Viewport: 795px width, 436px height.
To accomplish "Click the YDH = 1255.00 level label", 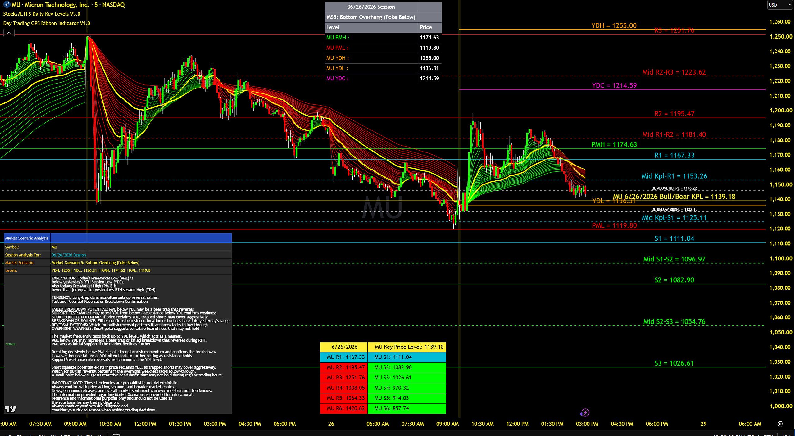I will (614, 25).
